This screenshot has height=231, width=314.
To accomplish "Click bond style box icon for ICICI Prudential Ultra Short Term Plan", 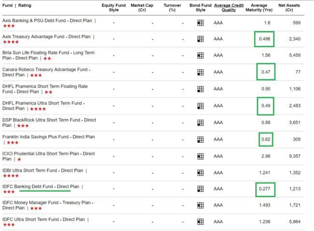I will [x=200, y=156].
